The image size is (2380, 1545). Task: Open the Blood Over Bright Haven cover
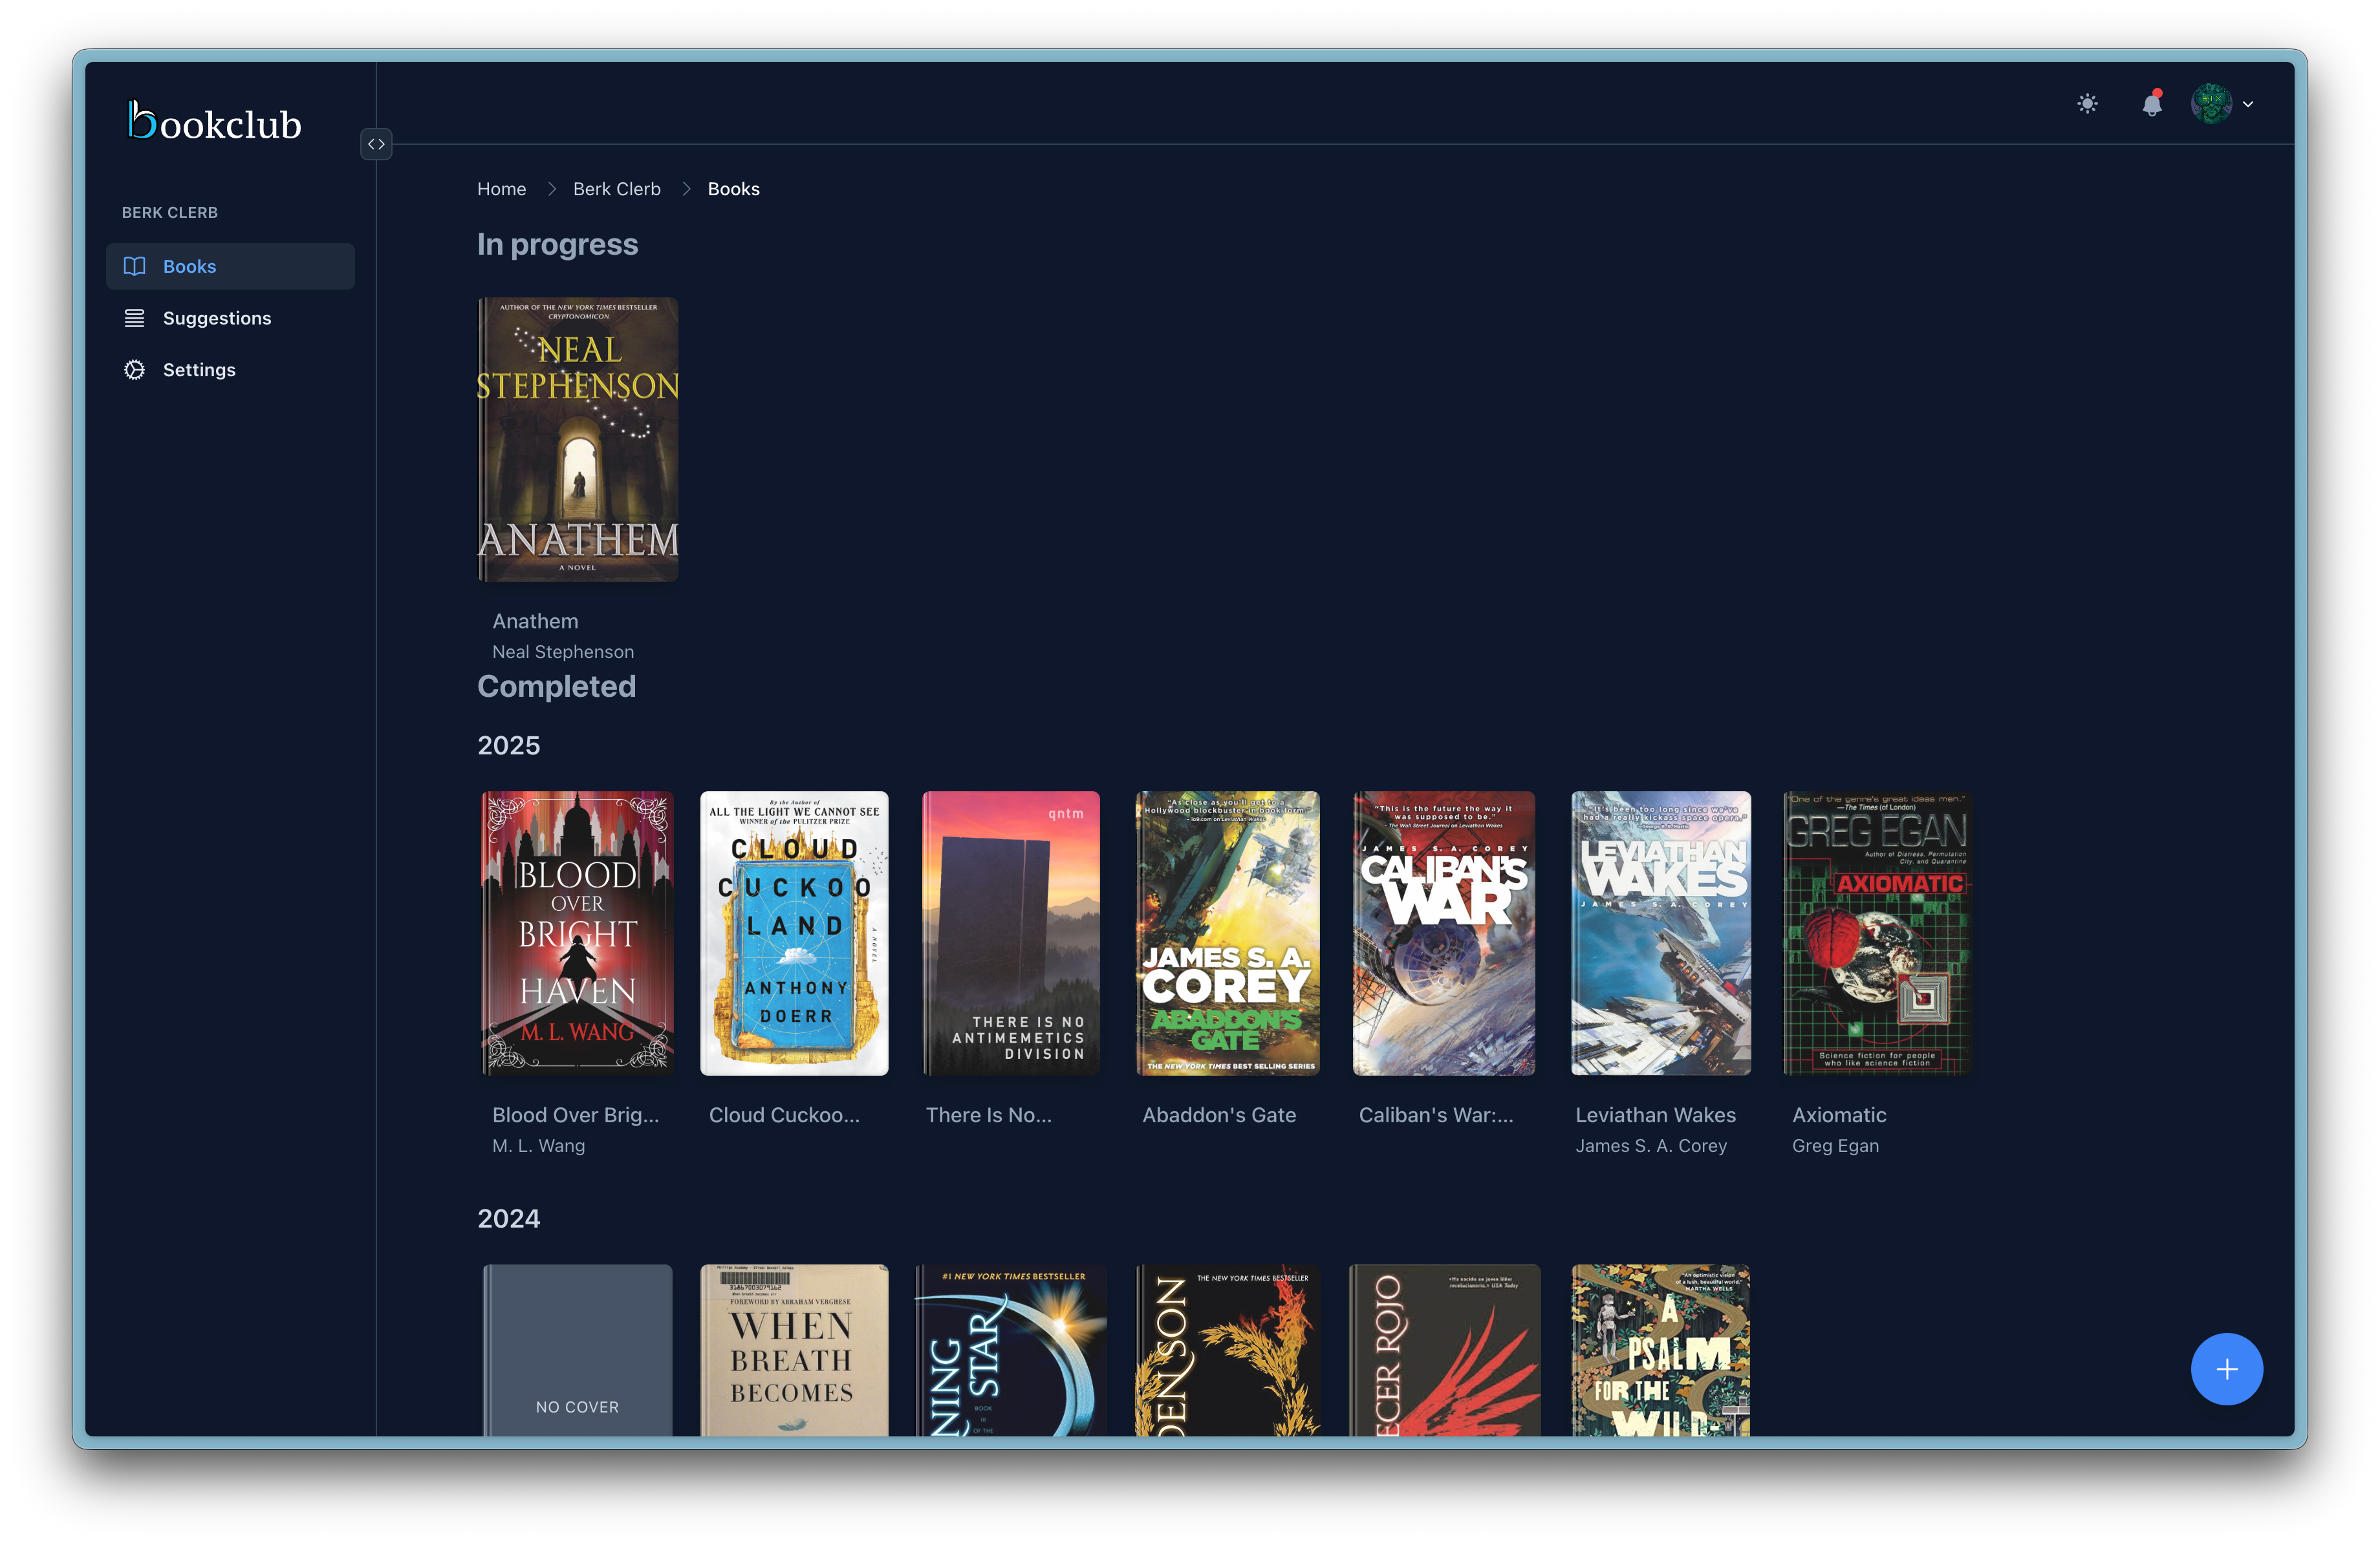point(578,933)
